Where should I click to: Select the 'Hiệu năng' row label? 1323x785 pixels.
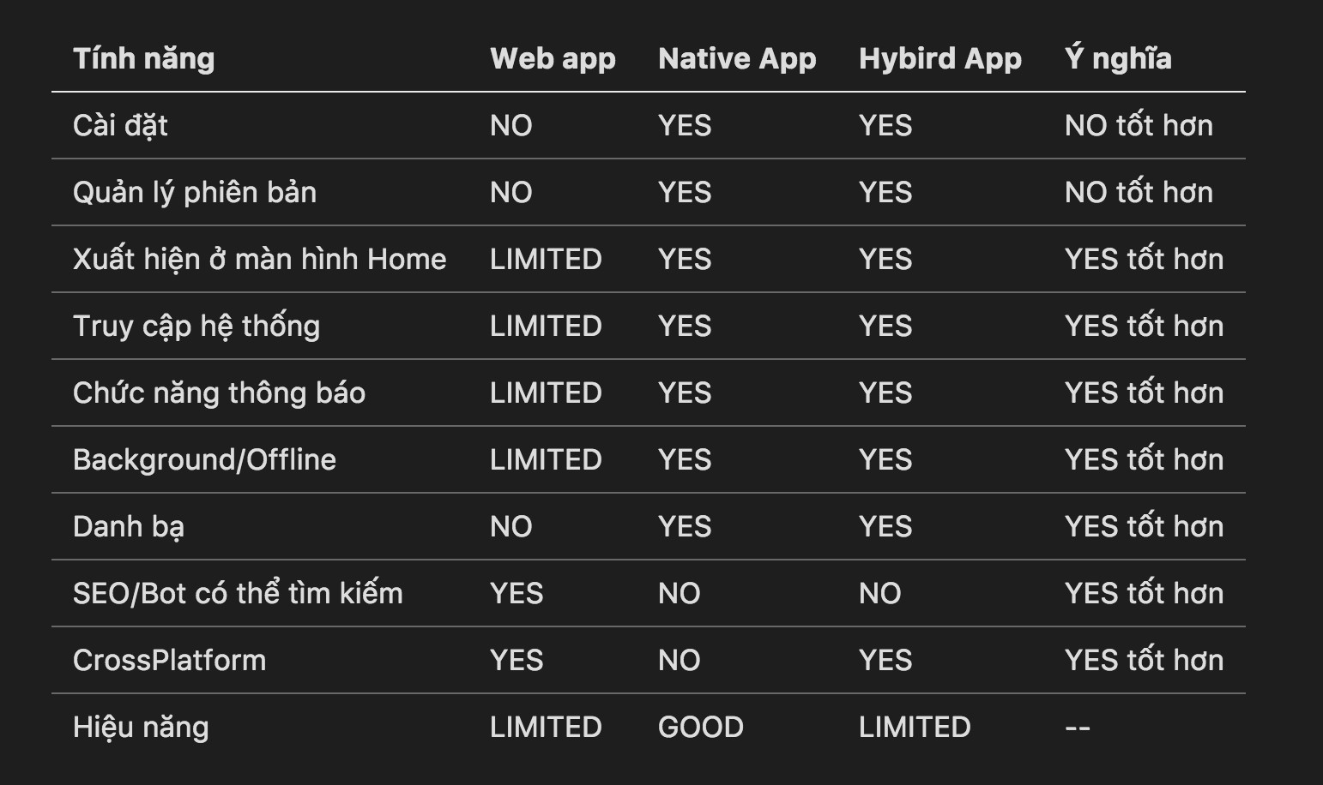coord(141,727)
